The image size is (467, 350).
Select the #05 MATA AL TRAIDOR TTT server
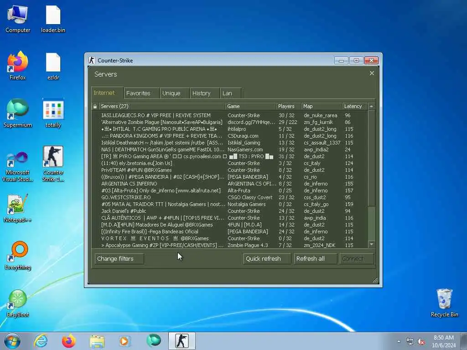click(230, 204)
